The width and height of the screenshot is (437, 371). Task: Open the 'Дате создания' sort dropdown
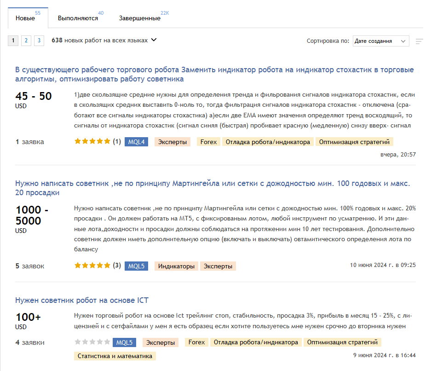coord(380,41)
